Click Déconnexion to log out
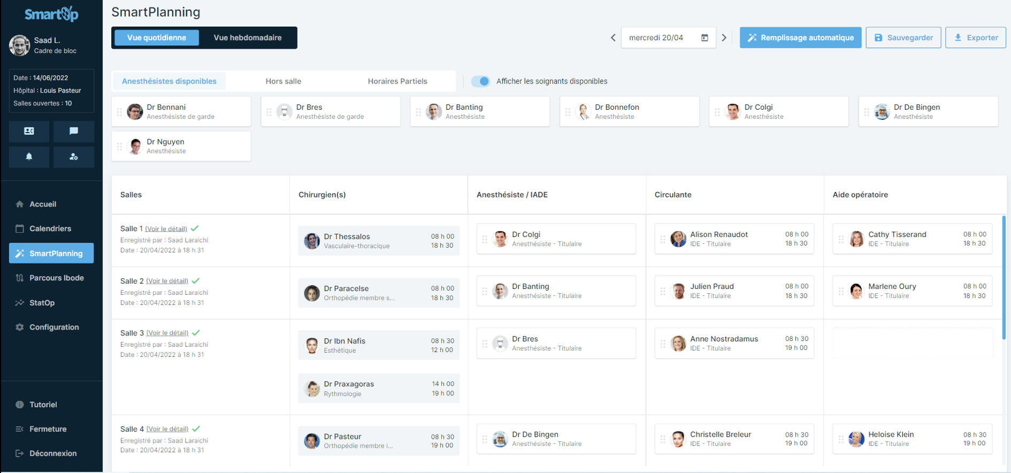 (x=52, y=453)
